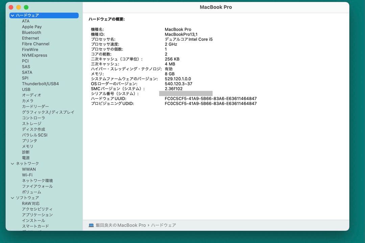Screen dimensions: 365x243
Task: Select グラフィックス/ディスプレイ in sidebar
Action: point(48,112)
